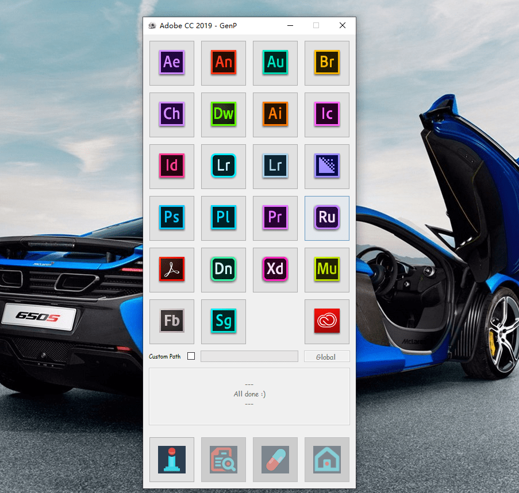Choose the InCopy (Ic) icon
519x493 pixels.
click(326, 114)
